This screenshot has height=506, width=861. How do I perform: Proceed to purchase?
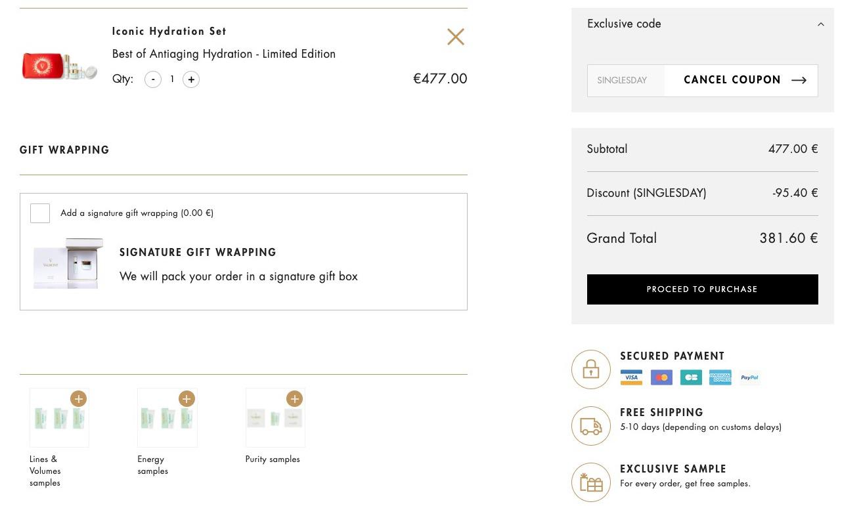702,289
